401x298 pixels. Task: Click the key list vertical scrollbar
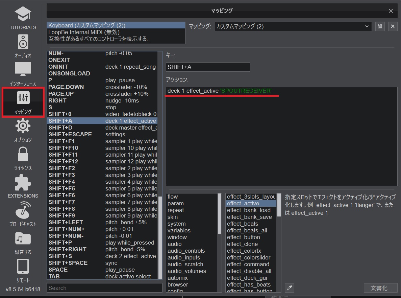pos(160,237)
